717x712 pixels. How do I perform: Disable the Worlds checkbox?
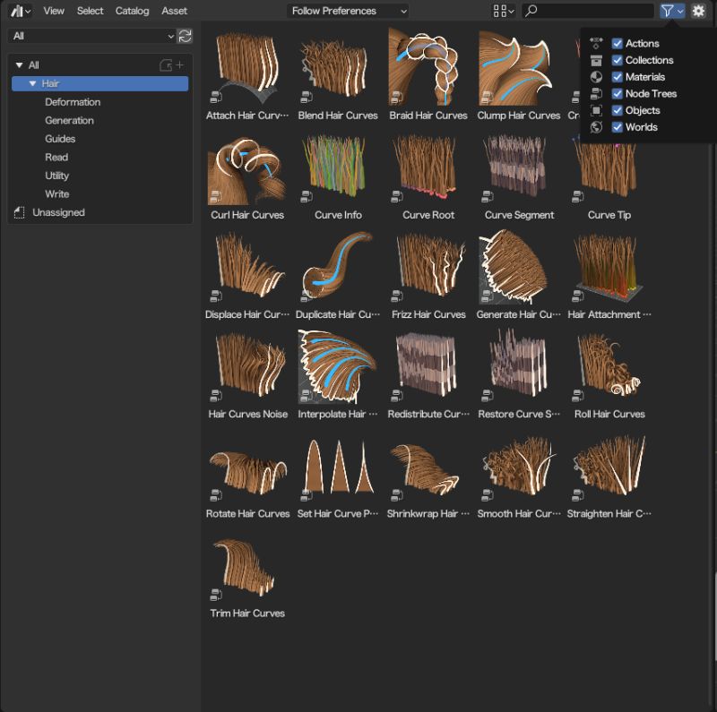618,127
